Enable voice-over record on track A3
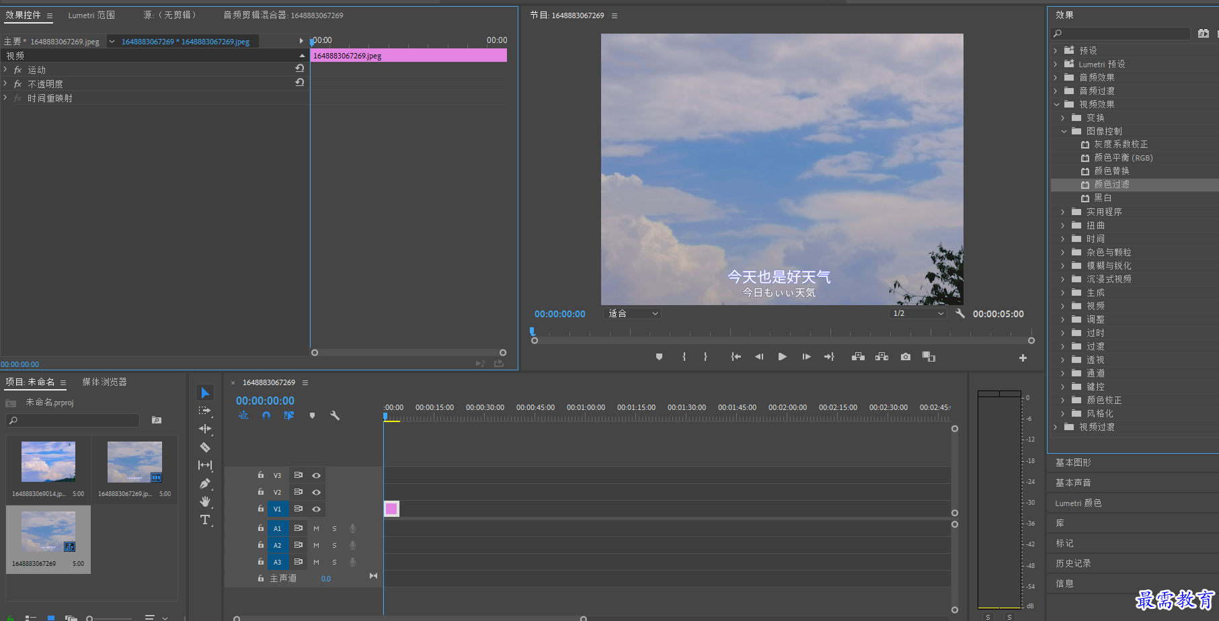 352,562
